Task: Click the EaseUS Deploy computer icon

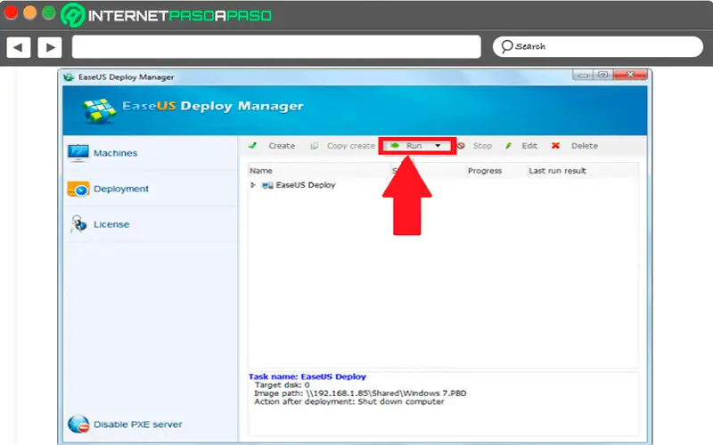Action: (x=267, y=185)
